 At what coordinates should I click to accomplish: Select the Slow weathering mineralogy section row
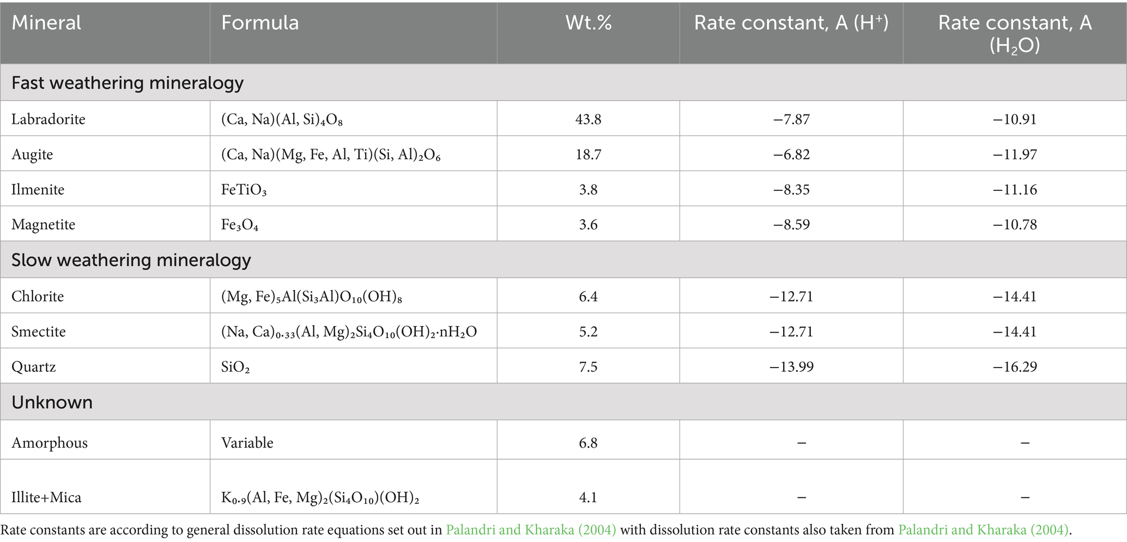click(131, 260)
